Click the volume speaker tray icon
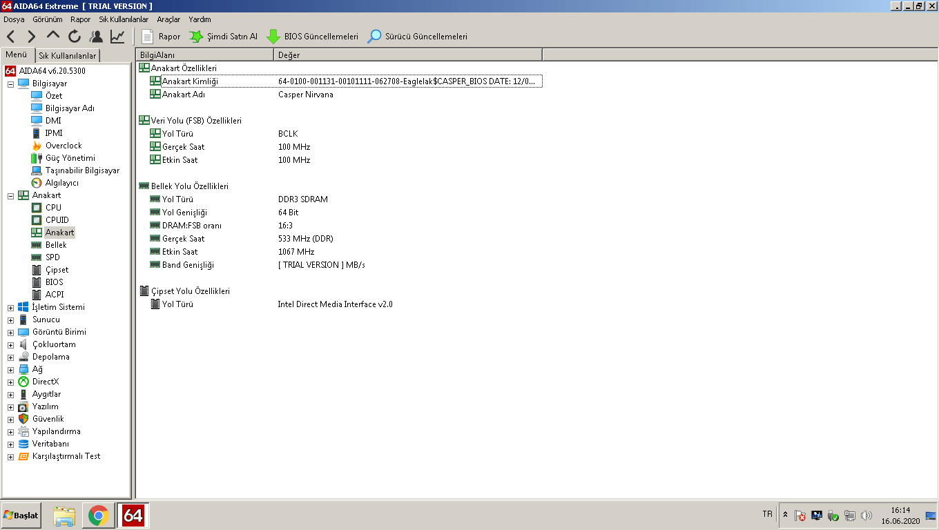Image resolution: width=939 pixels, height=530 pixels. [867, 516]
